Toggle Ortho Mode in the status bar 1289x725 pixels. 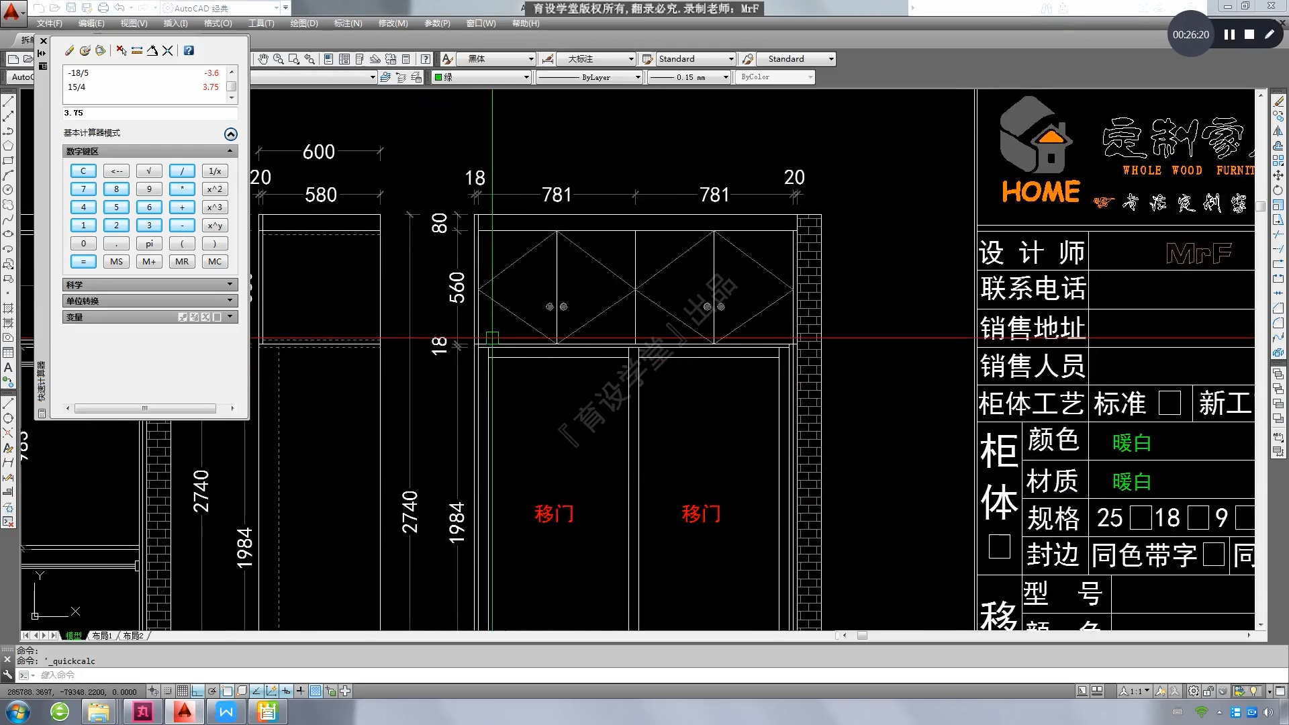click(197, 691)
